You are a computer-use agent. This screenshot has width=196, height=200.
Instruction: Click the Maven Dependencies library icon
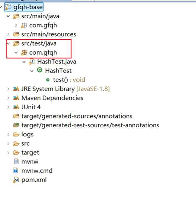point(16,98)
